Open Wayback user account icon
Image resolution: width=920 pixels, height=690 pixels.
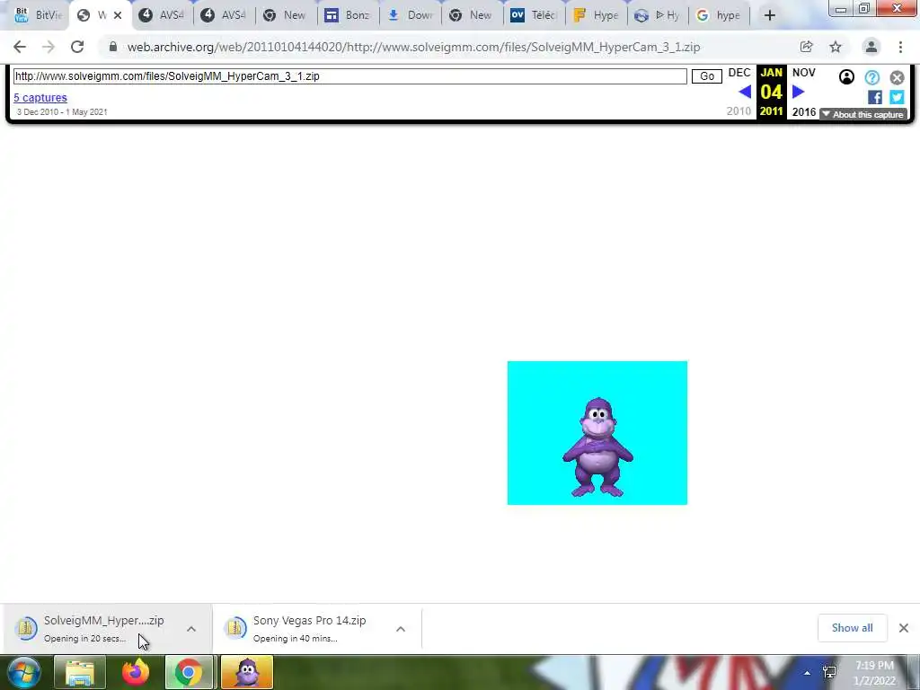coord(846,77)
